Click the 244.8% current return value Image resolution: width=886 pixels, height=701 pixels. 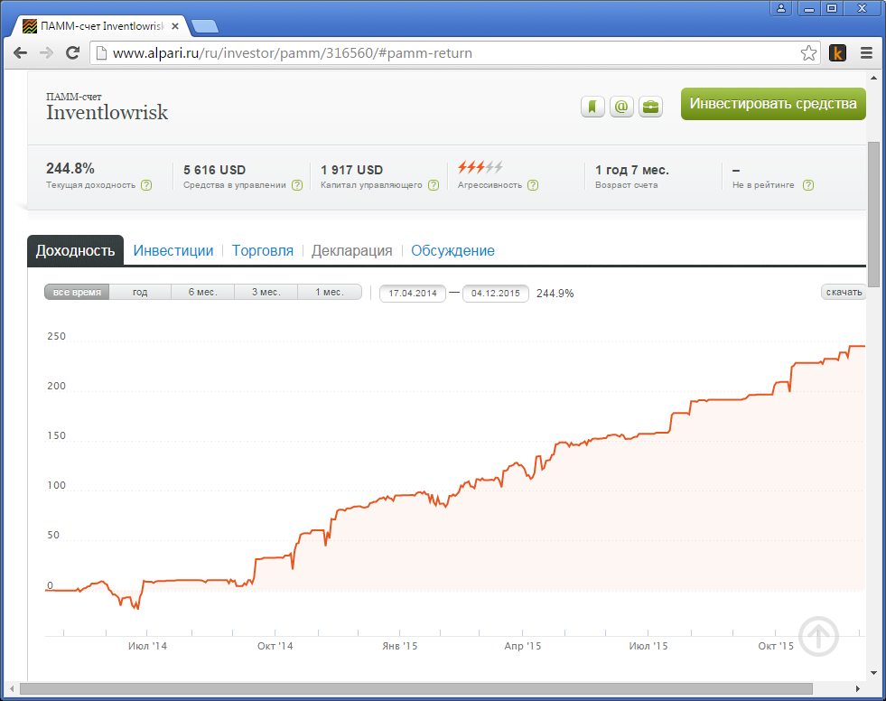point(70,168)
